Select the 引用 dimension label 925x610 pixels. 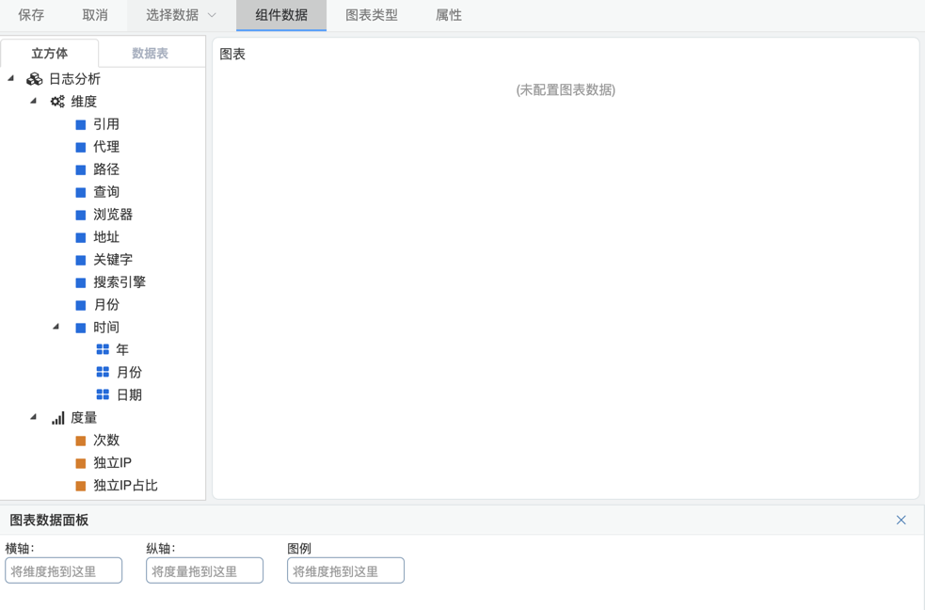[106, 124]
